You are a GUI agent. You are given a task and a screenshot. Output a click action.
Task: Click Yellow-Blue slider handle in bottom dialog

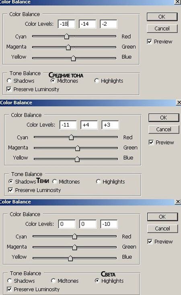point(70,258)
